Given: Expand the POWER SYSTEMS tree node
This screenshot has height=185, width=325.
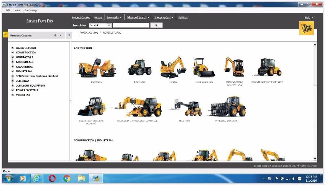Looking at the screenshot, I should pos(13,90).
